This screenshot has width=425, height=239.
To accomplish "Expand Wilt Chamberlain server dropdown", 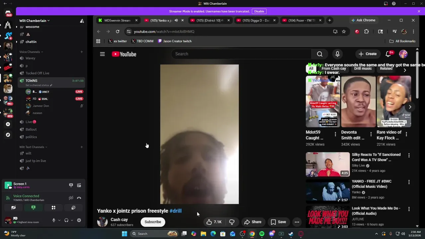I will (35, 21).
